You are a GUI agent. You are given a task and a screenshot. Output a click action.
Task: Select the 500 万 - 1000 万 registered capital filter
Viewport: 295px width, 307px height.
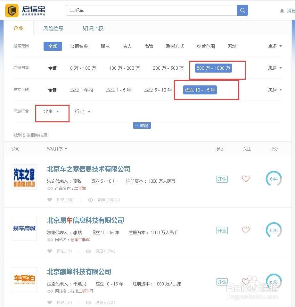[x=213, y=68]
